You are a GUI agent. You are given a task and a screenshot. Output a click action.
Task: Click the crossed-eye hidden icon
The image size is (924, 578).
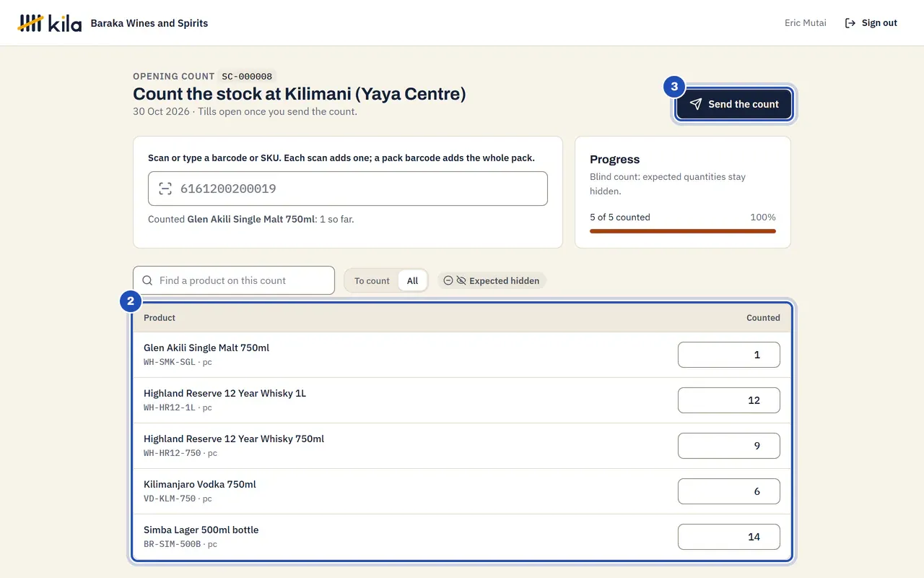pos(461,280)
